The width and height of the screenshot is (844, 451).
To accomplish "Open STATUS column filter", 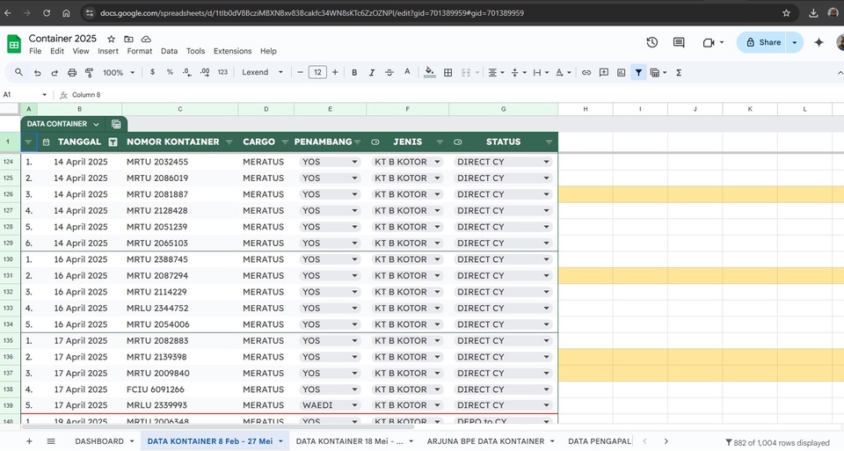I will tap(549, 142).
